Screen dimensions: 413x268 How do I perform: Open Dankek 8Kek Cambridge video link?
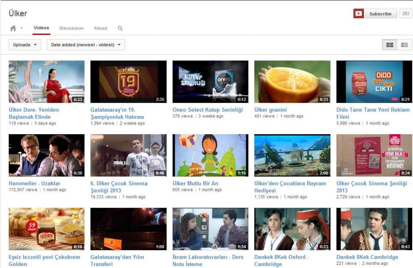[x=367, y=257]
